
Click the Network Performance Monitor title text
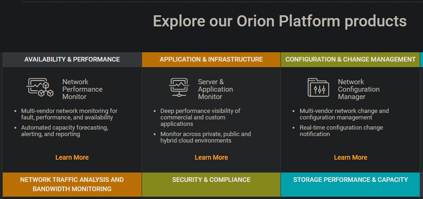coord(83,89)
